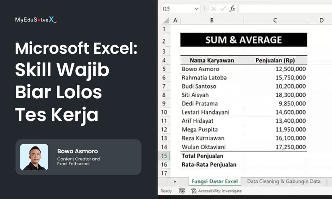This screenshot has height=199, width=332.
Task: Click the Nama Karyawan header cell
Action: tap(212, 60)
